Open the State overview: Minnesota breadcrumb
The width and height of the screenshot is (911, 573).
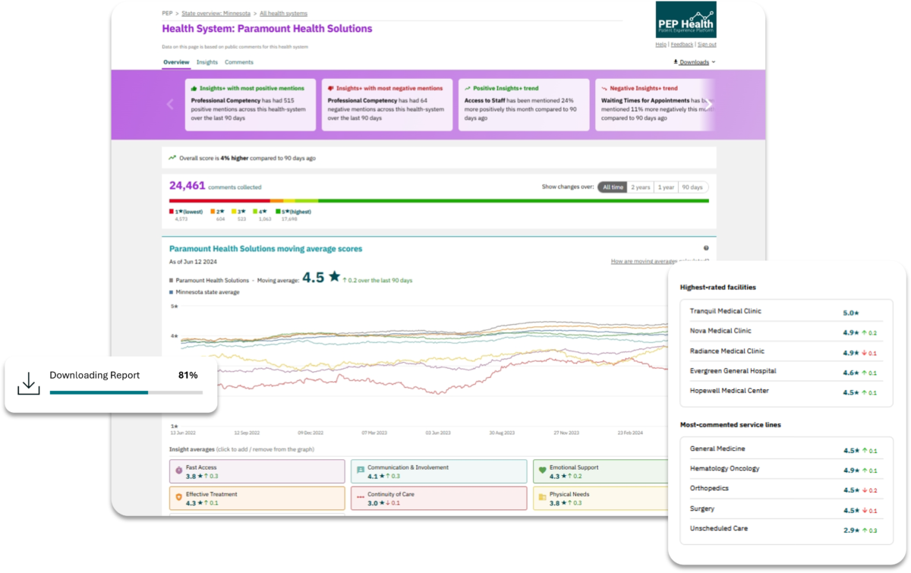pyautogui.click(x=216, y=14)
